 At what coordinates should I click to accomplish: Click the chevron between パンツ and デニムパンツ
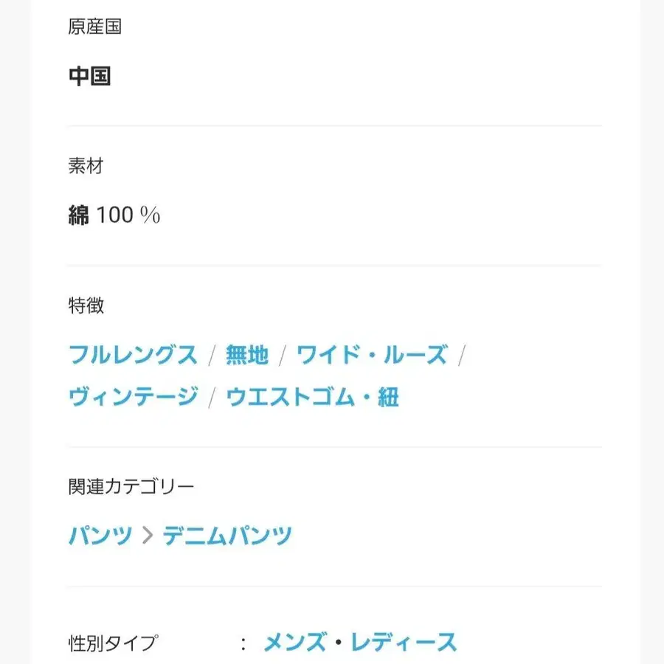[x=148, y=536]
